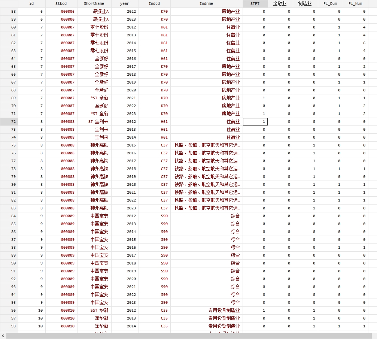Click id value 6 in row 59
This screenshot has width=377, height=339.
click(42, 19)
